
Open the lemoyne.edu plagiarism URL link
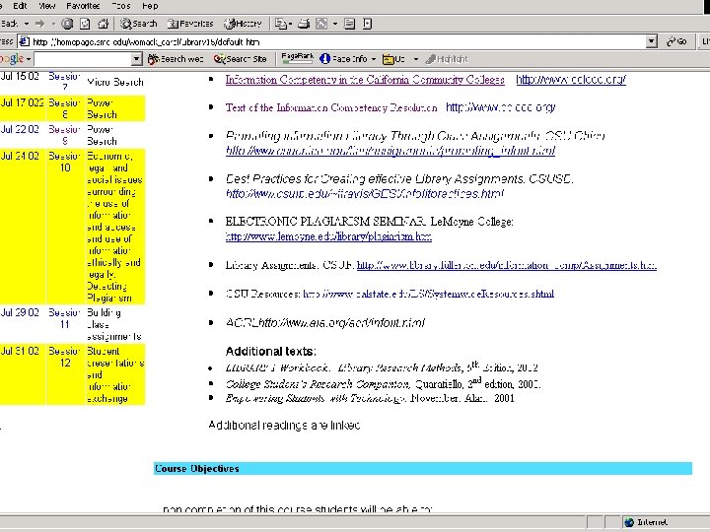(328, 236)
